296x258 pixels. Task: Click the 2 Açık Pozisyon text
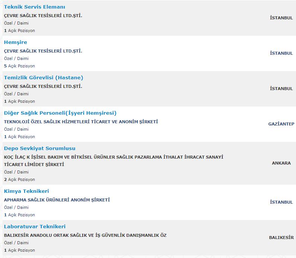click(x=19, y=179)
